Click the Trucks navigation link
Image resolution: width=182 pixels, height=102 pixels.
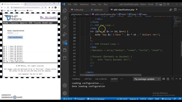pos(37,23)
